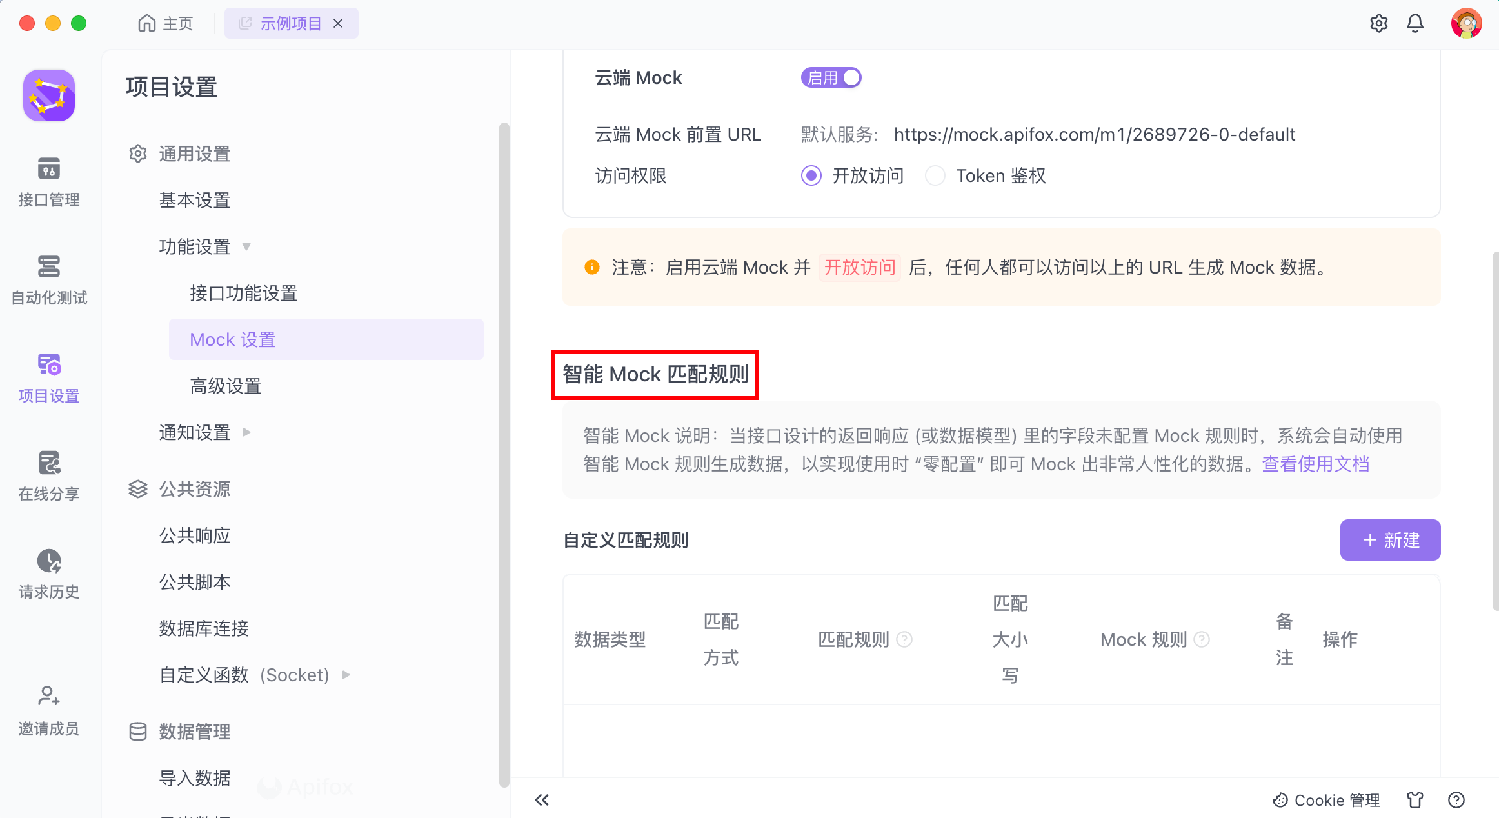Screen dimensions: 1499x818
Task: Switch to the 主页 tab
Action: [166, 24]
